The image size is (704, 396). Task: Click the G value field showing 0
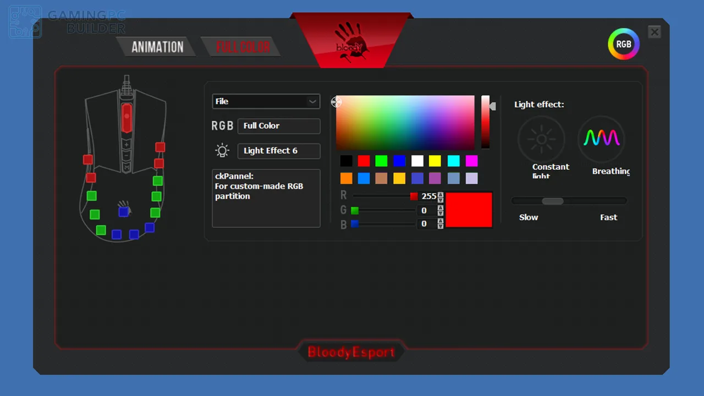(x=427, y=210)
